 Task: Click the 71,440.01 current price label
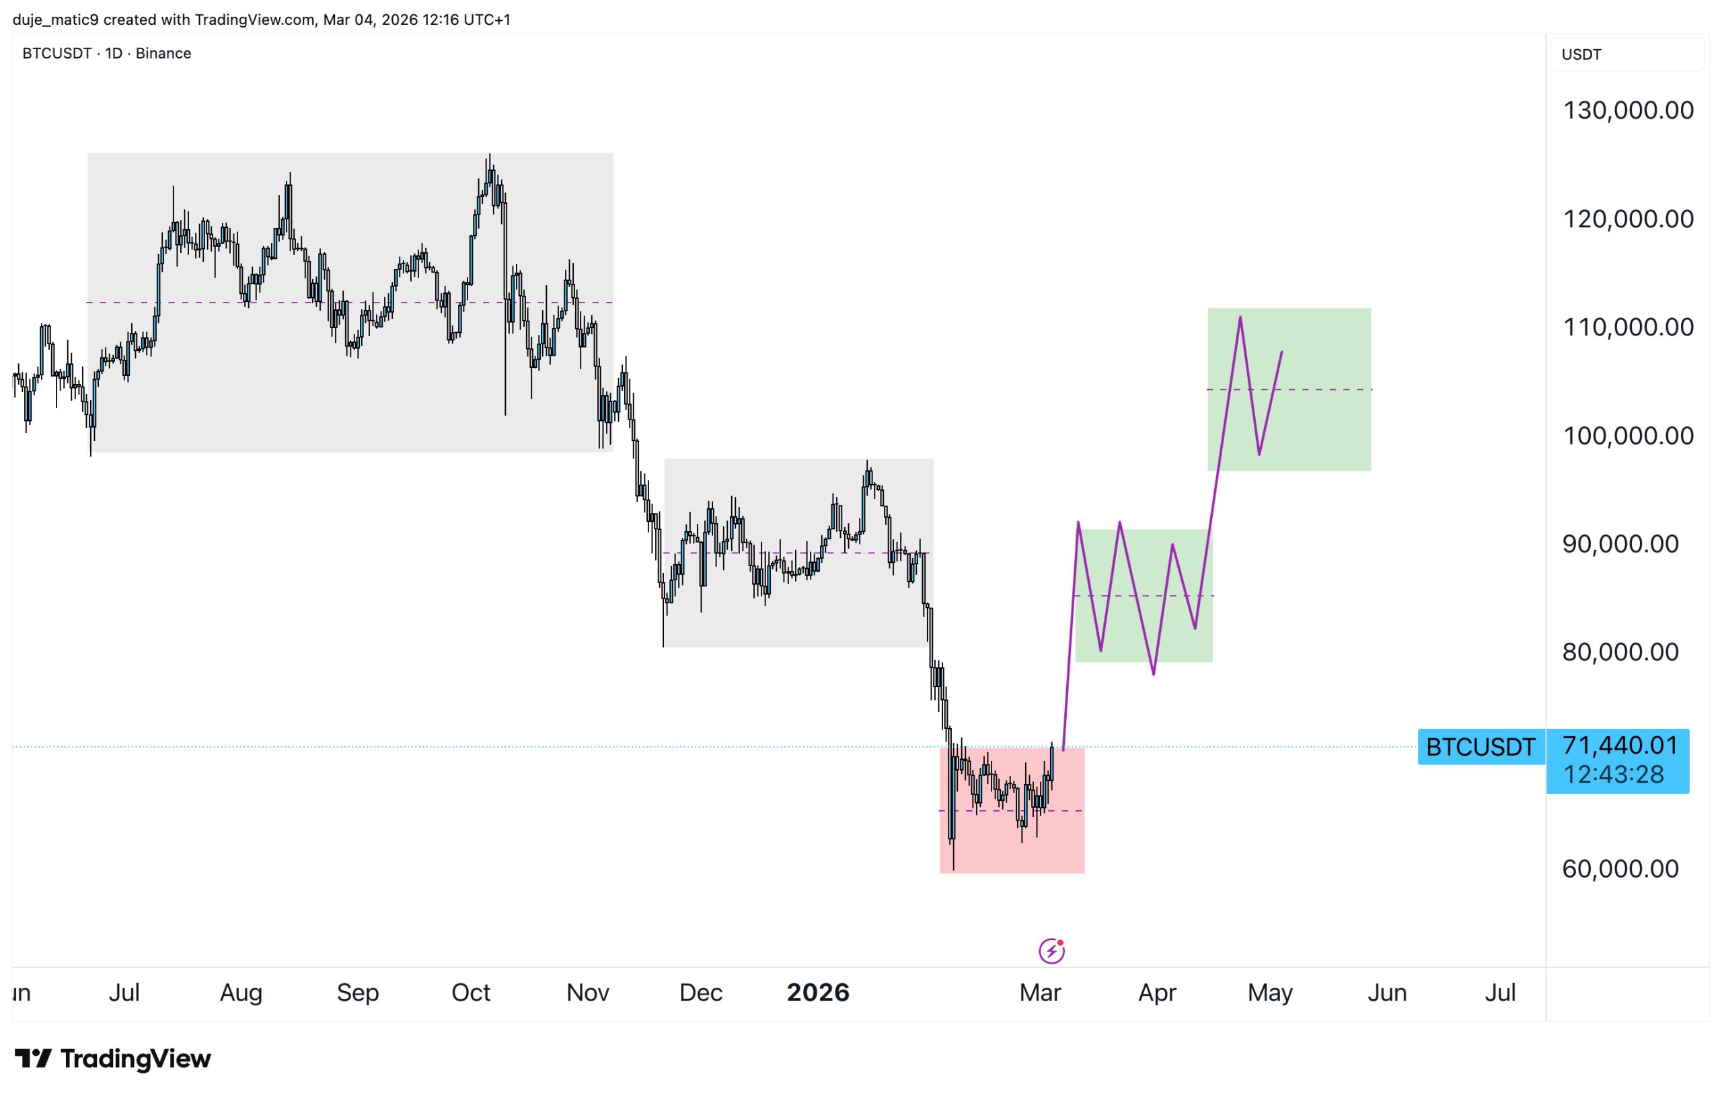(x=1619, y=746)
